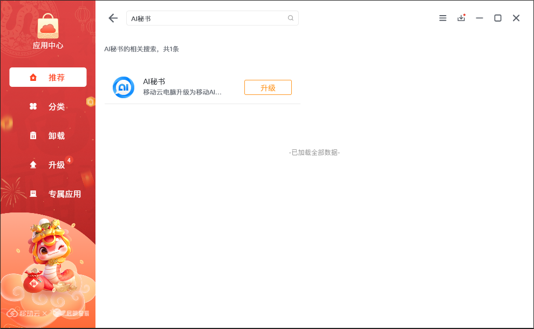Focus the AI秘书 search input field
534x329 pixels.
click(x=213, y=18)
